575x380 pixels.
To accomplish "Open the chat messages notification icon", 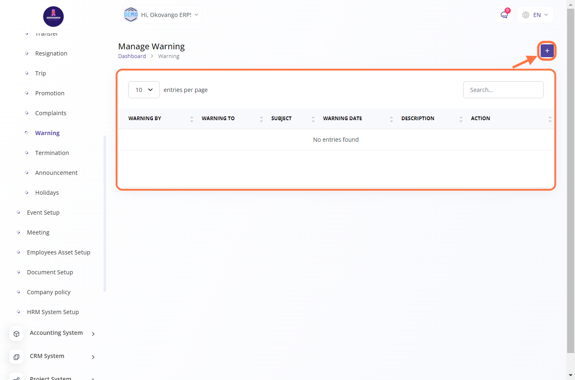I will (504, 15).
